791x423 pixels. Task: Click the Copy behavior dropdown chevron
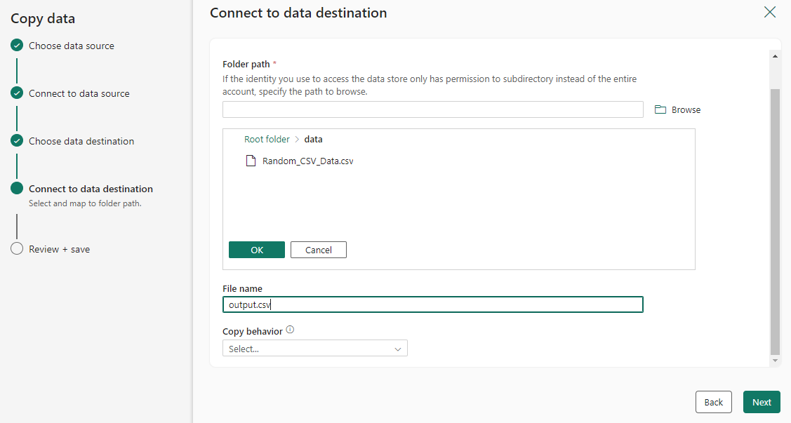398,349
